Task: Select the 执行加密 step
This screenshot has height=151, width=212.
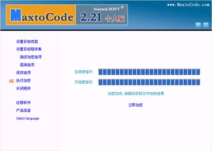Action: pos(23,81)
